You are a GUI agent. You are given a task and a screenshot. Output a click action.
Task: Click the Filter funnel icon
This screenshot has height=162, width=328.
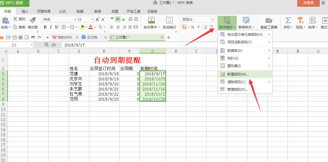pos(300,20)
